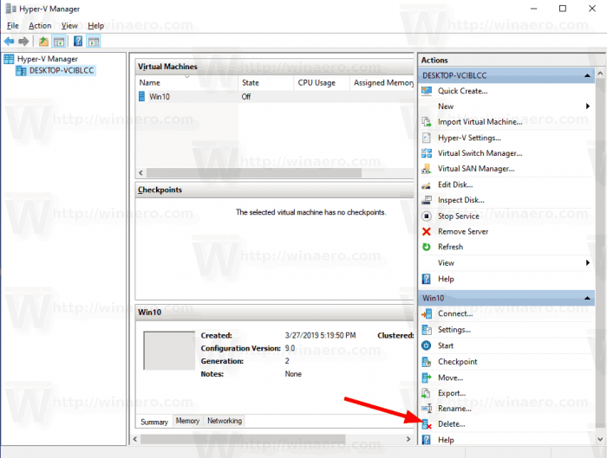
Task: Sort by the CPU Usage column header
Action: (317, 83)
